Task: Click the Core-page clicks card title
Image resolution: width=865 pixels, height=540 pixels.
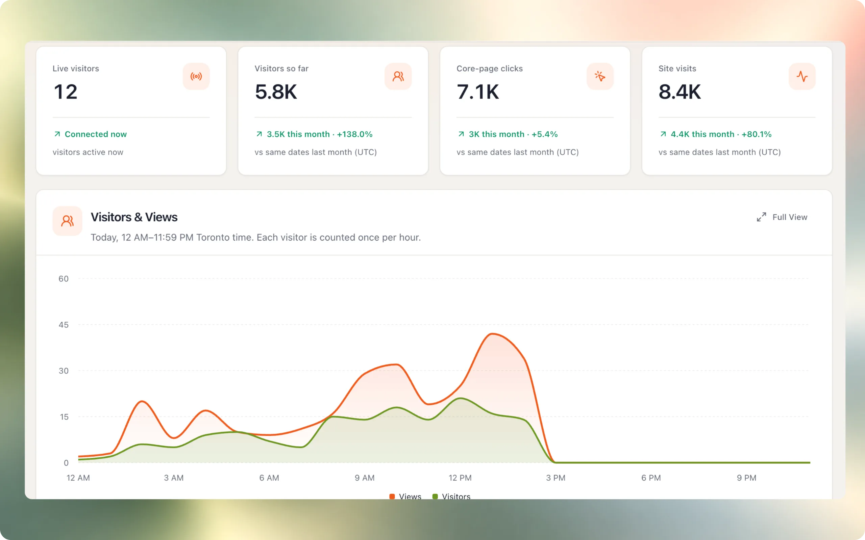Action: pyautogui.click(x=490, y=69)
